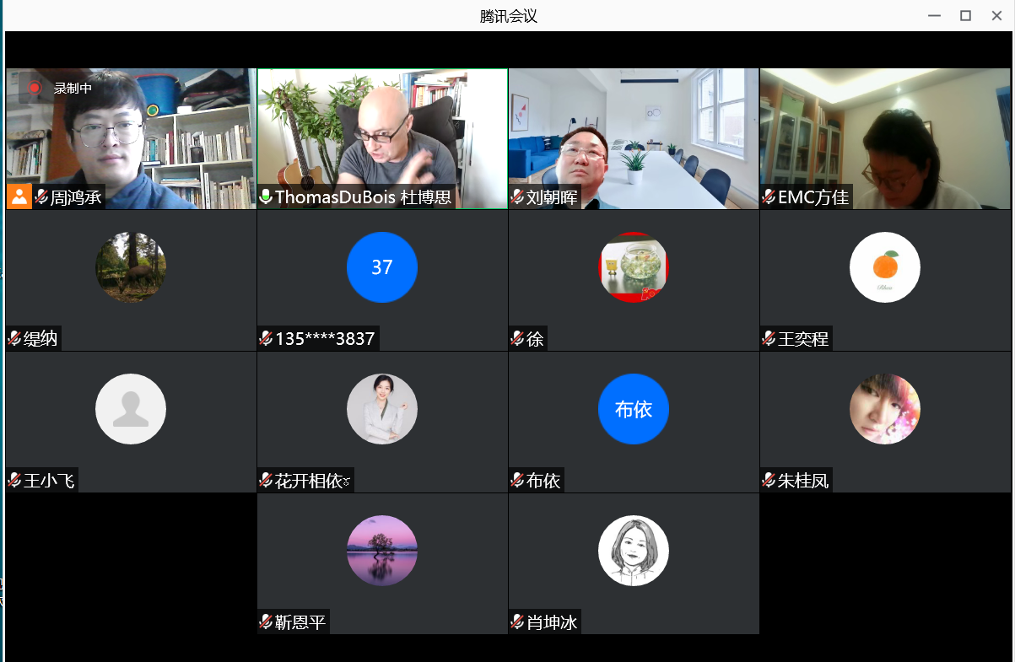Click the name label "缇纳"

pyautogui.click(x=40, y=340)
